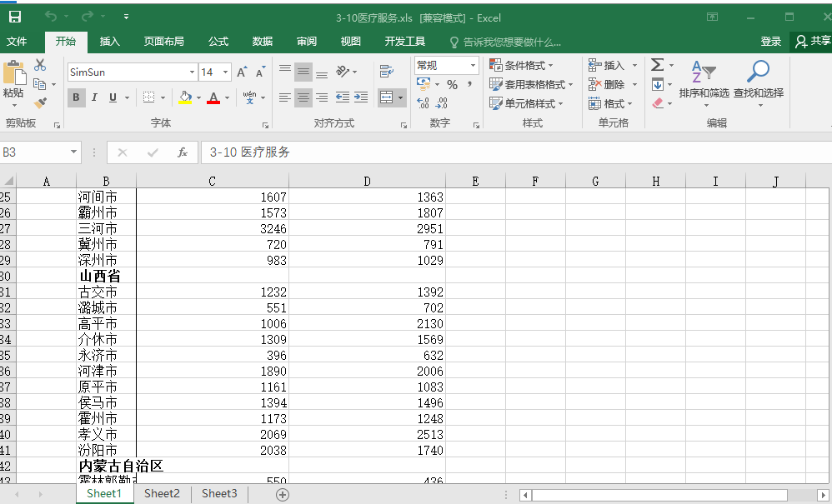Open the 文件 File tab

[x=17, y=42]
